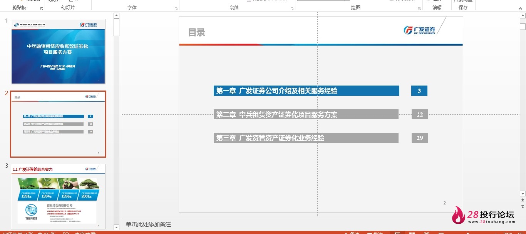Select slide 2 thumbnail titled 目录
The height and width of the screenshot is (234, 526).
[x=58, y=124]
